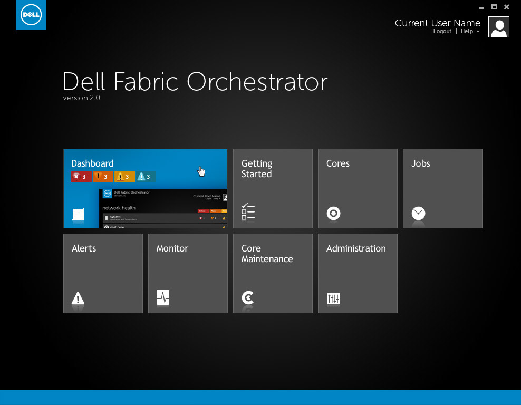Open the Core Maintenance tile
This screenshot has height=405, width=521.
(x=273, y=274)
